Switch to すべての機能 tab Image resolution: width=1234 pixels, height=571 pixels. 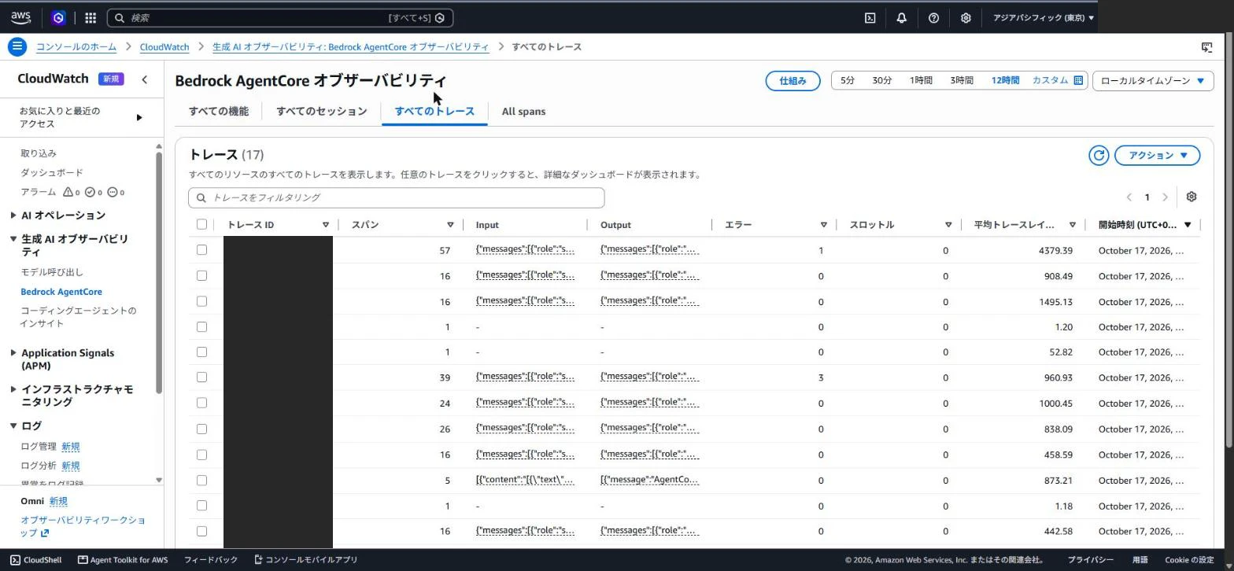tap(219, 111)
